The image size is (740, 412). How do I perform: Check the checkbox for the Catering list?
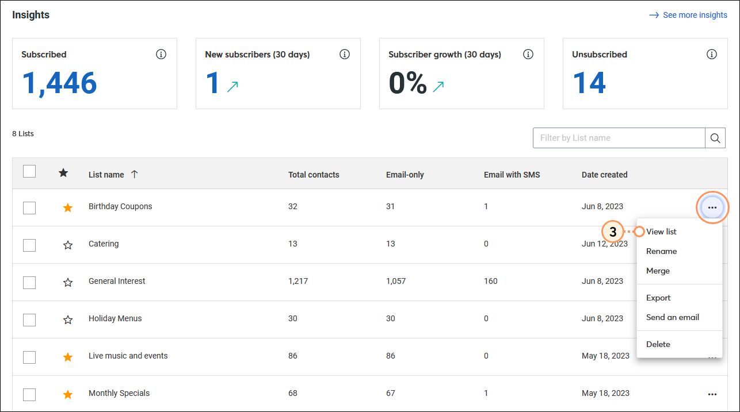(x=29, y=245)
